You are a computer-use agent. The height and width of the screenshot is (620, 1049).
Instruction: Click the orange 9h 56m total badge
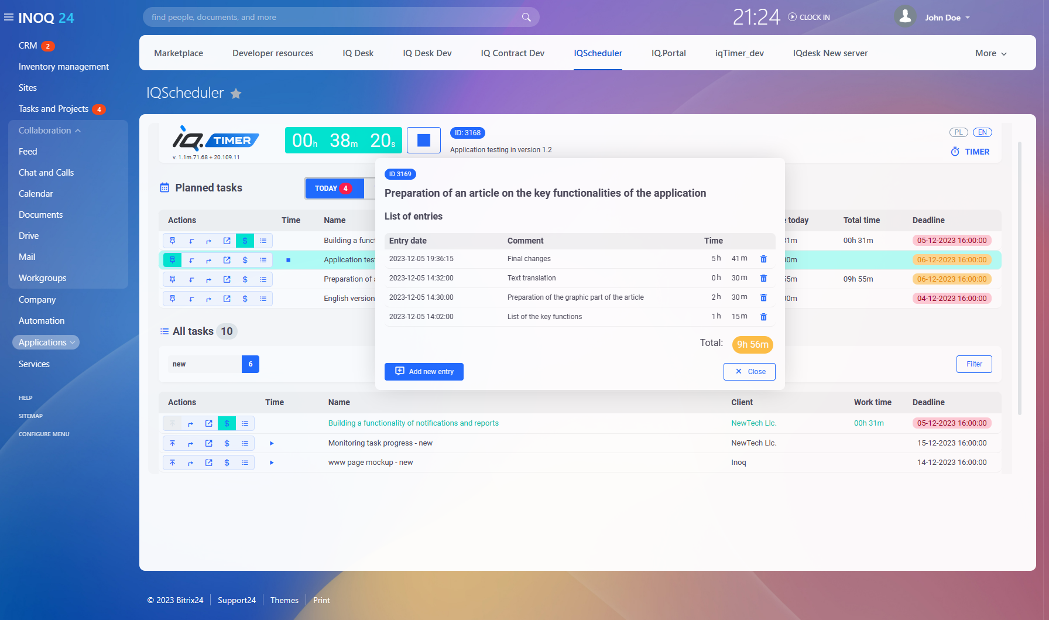coord(752,344)
